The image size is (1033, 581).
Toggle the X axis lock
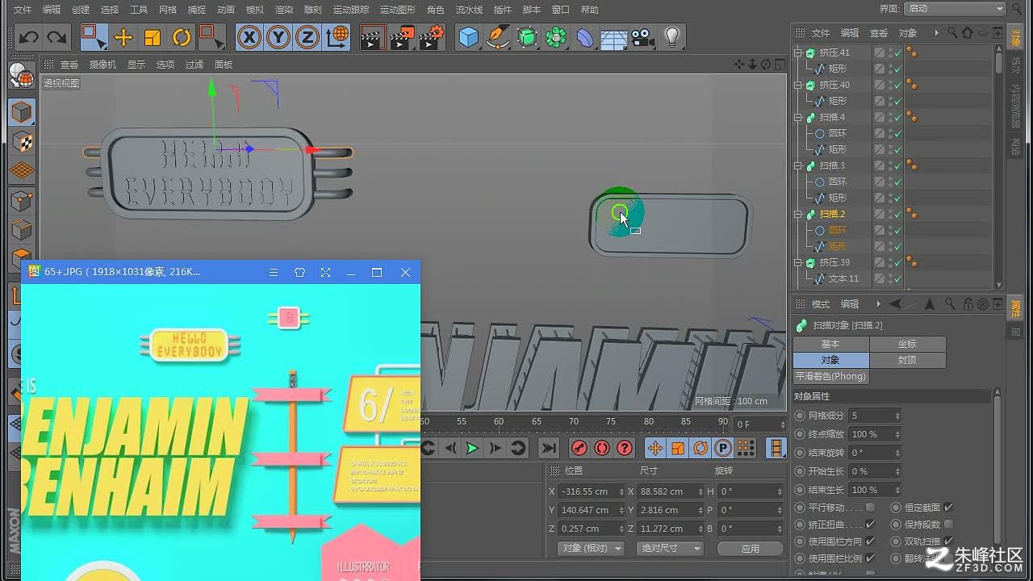(249, 37)
